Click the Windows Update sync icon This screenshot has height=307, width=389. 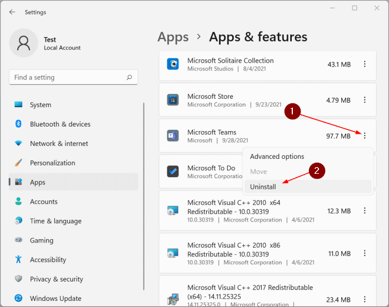pos(18,298)
